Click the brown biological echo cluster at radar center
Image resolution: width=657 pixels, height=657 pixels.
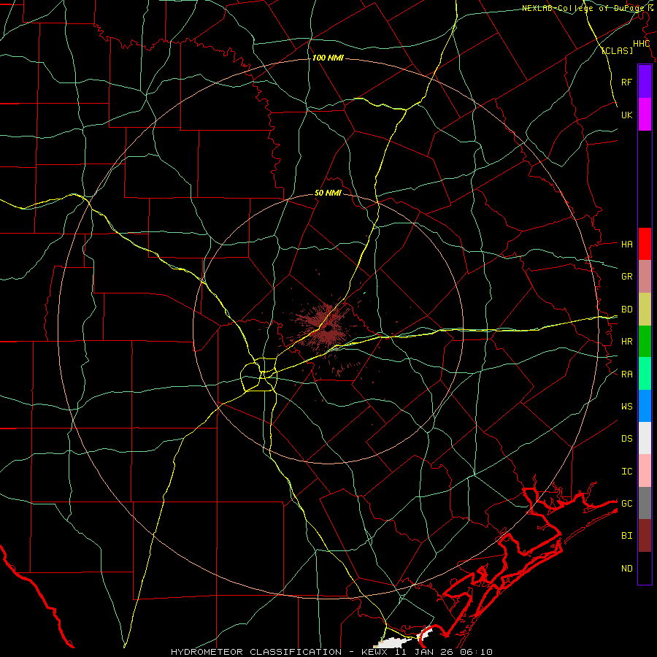point(325,327)
